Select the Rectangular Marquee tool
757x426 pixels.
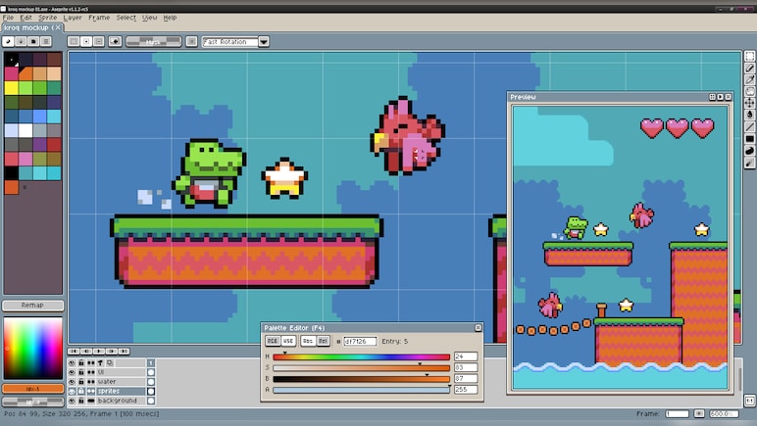pyautogui.click(x=749, y=57)
